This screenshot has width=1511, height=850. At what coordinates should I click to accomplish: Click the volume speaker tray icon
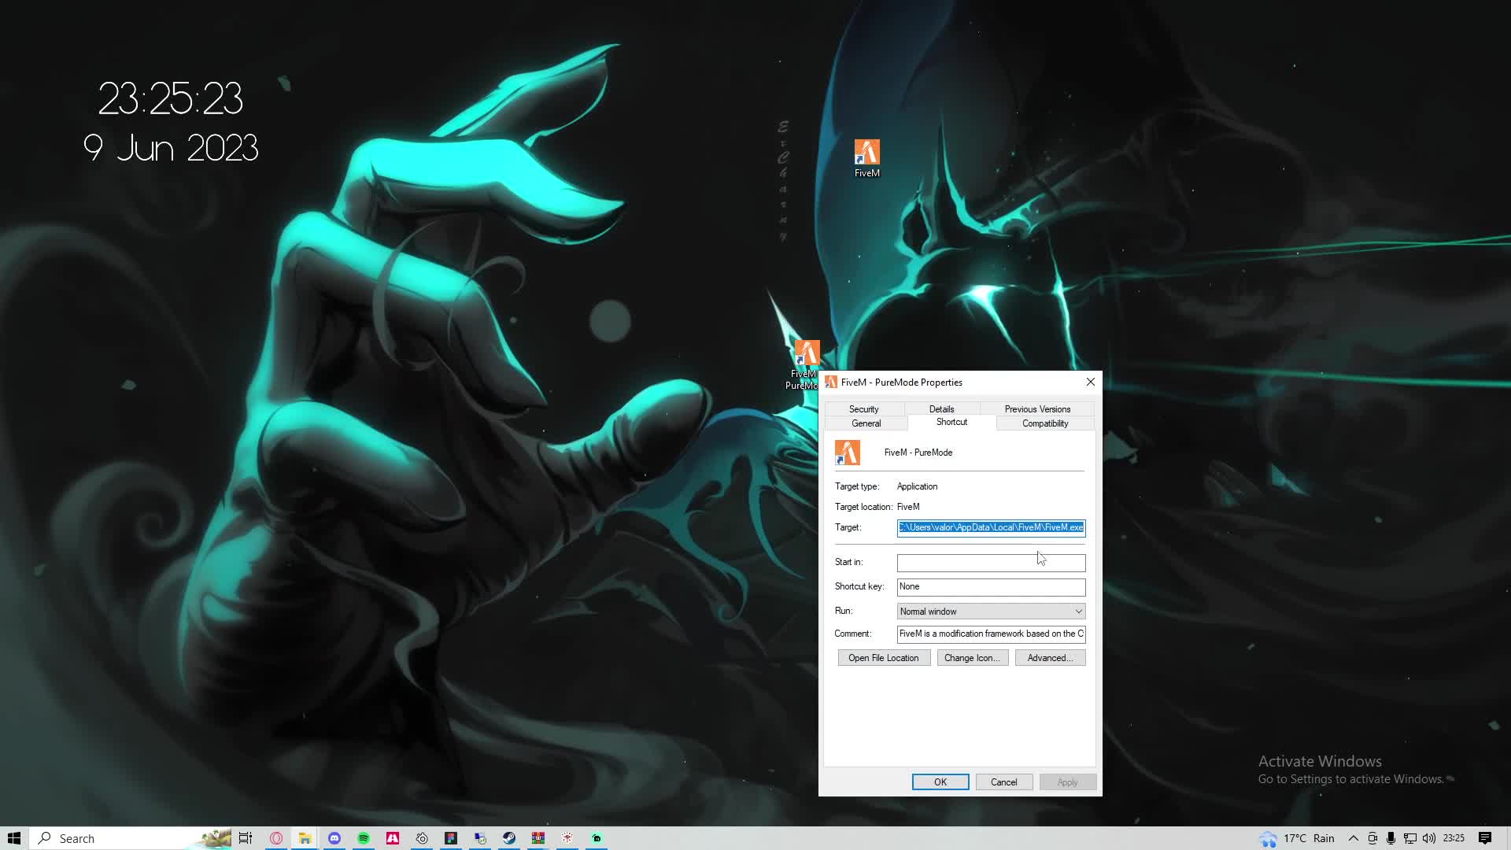pos(1429,838)
